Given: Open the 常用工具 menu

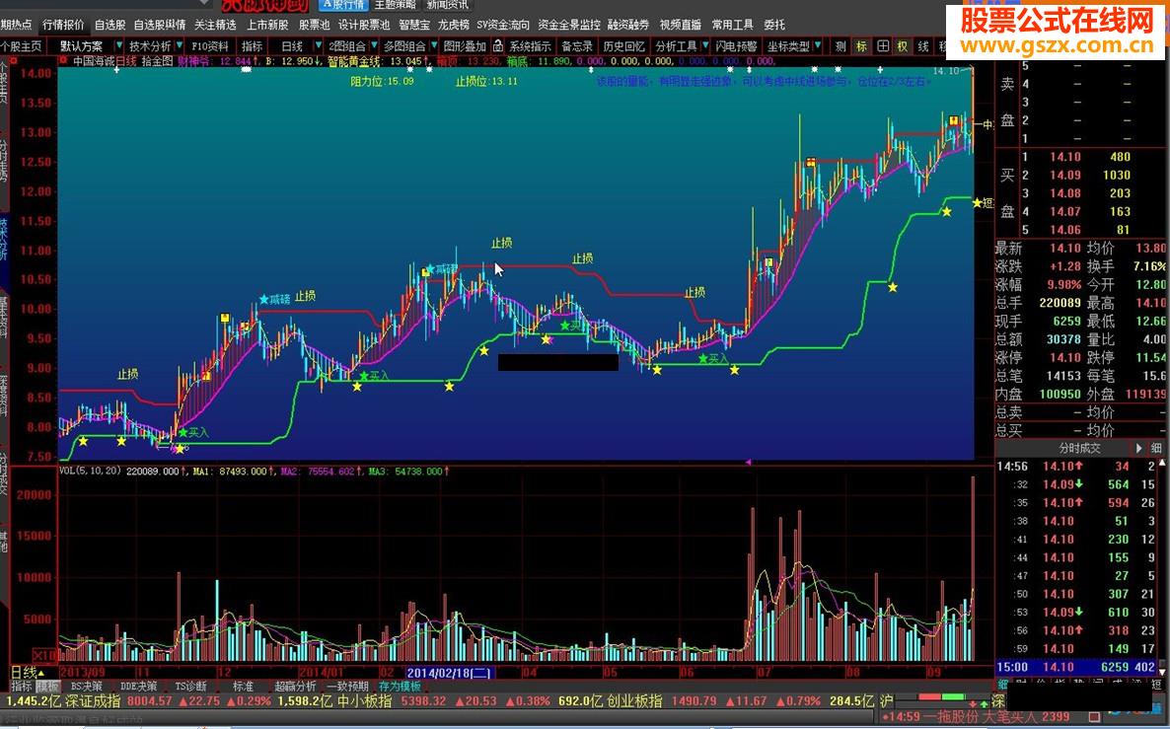Looking at the screenshot, I should (x=732, y=25).
